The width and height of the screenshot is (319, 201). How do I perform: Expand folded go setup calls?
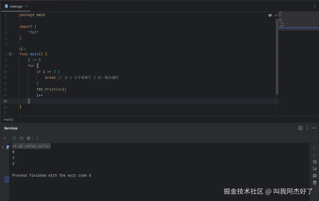click(31, 146)
